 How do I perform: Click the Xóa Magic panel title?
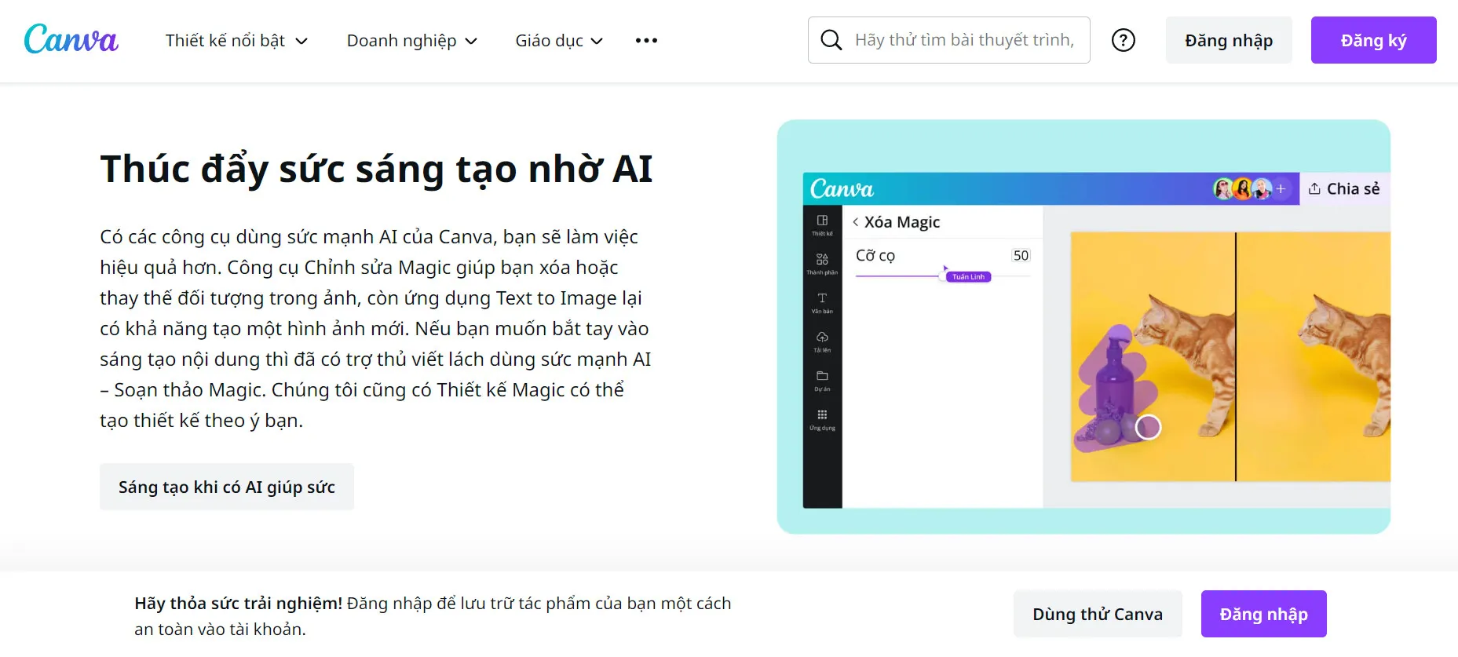902,222
